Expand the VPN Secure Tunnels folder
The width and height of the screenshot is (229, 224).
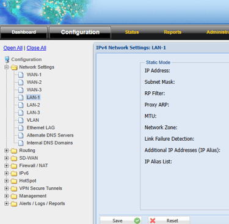tap(7, 189)
